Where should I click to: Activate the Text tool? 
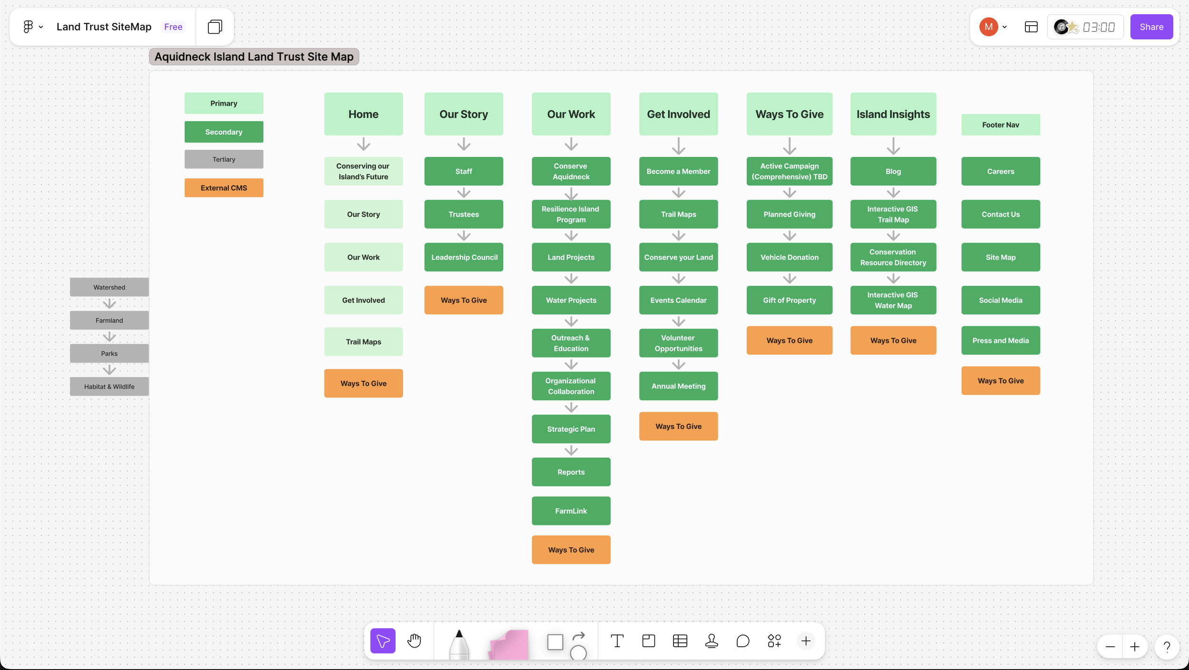point(617,641)
